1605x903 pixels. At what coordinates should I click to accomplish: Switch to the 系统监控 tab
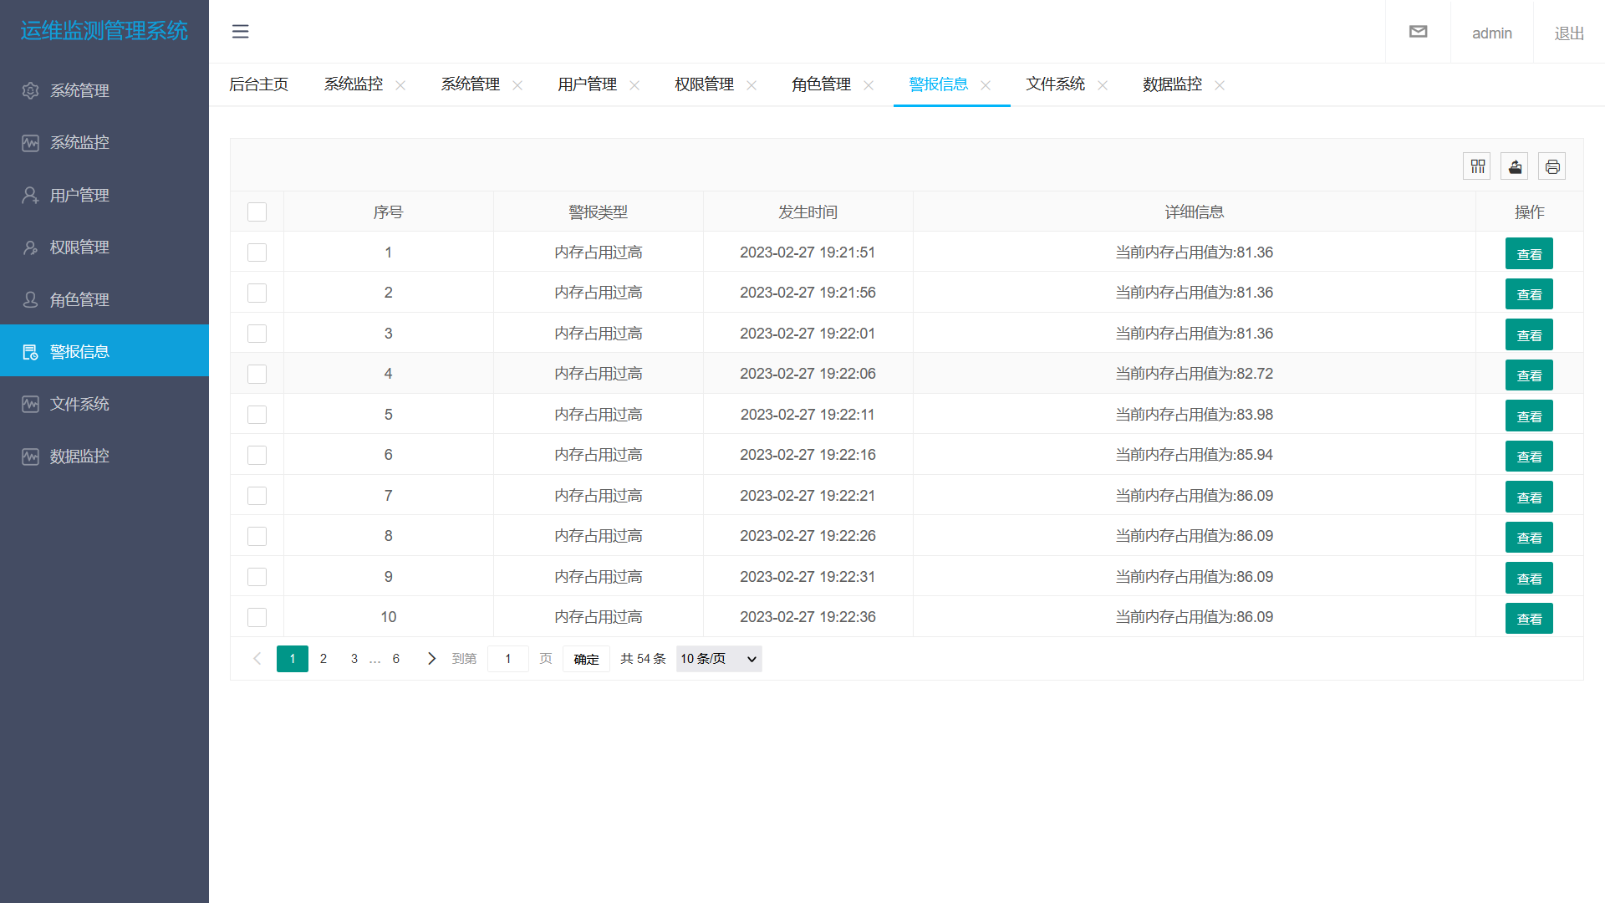coord(354,84)
